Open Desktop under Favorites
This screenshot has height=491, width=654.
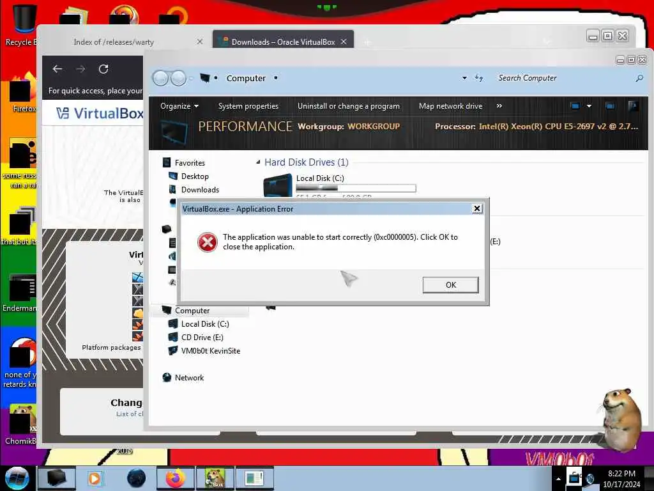click(195, 176)
